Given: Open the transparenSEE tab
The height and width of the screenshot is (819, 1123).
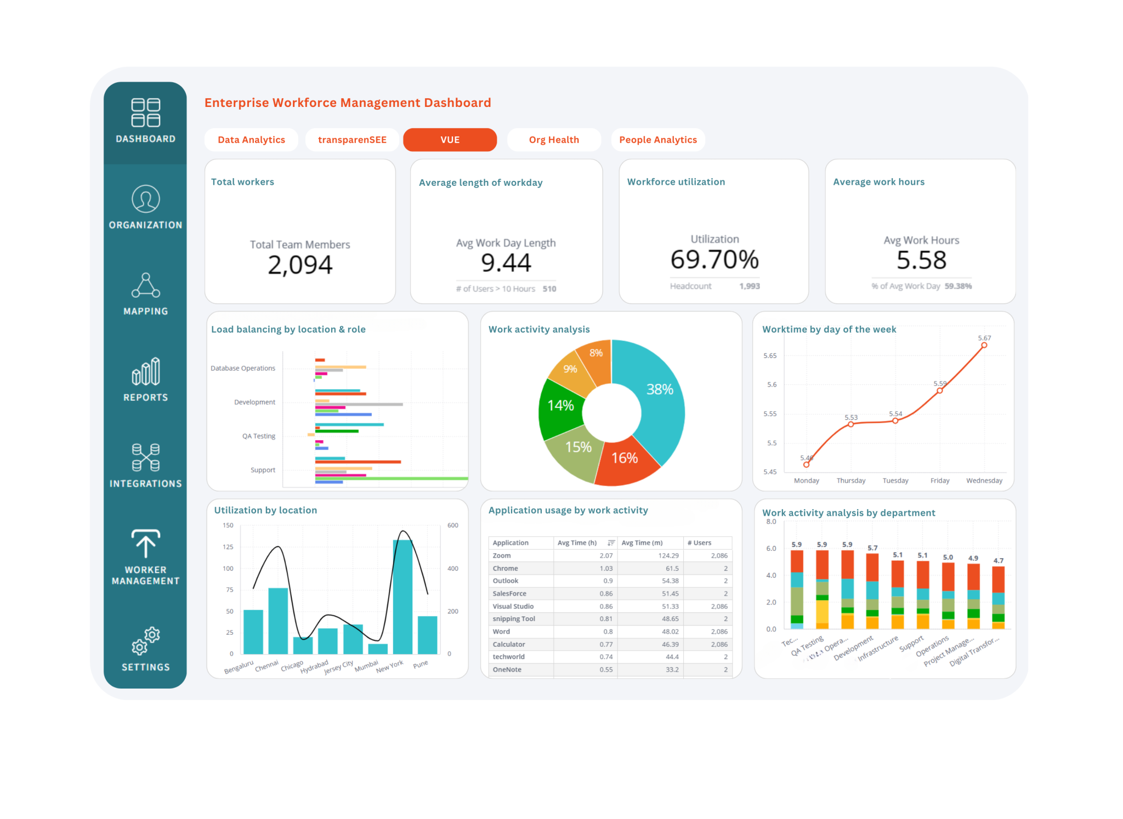Looking at the screenshot, I should [x=351, y=139].
